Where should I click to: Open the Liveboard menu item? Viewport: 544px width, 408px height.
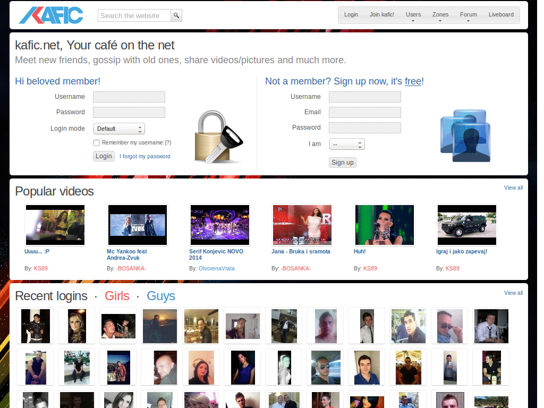coord(501,15)
